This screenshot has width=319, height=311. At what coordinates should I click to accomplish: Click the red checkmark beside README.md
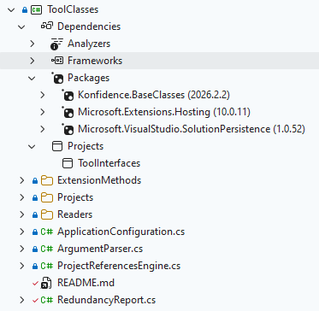pos(35,284)
